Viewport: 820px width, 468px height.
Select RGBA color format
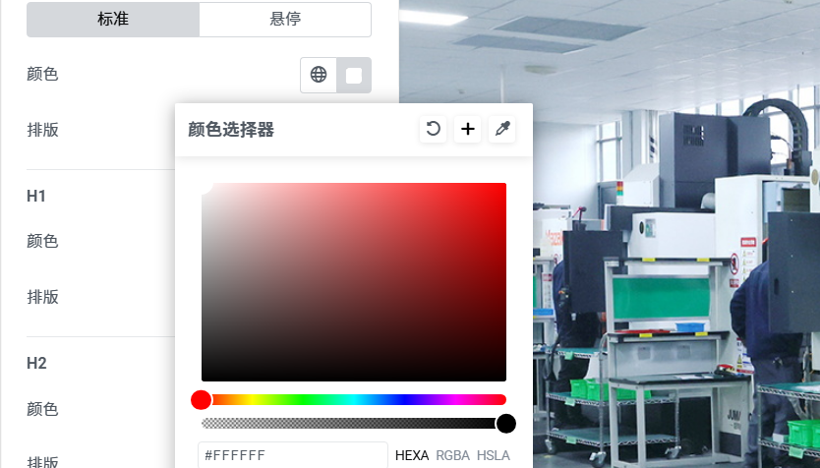[453, 455]
